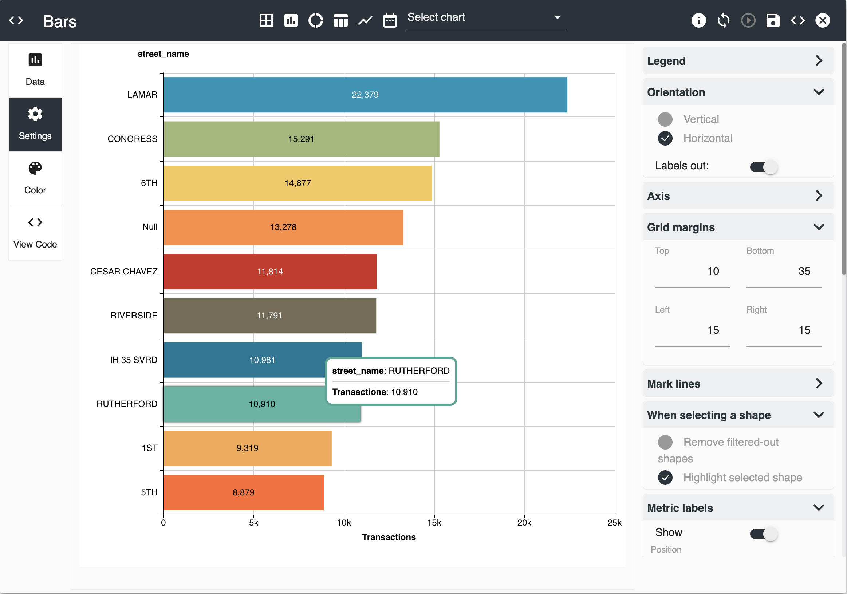This screenshot has width=847, height=594.
Task: Select Remove filtered-out shapes option
Action: coord(665,442)
